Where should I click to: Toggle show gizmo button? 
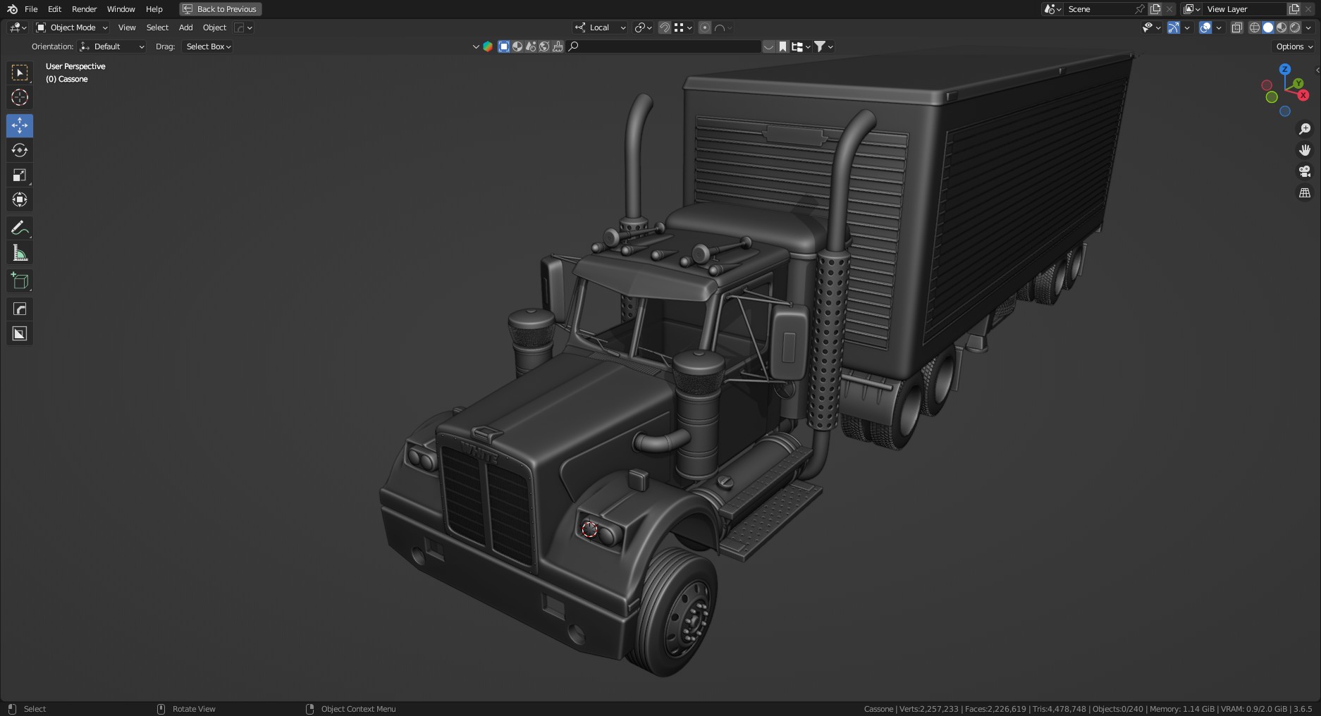(x=1173, y=27)
